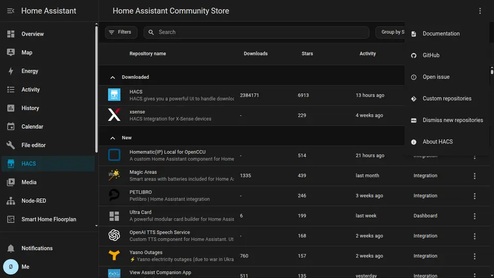Go to Activity in the sidebar

click(x=48, y=90)
